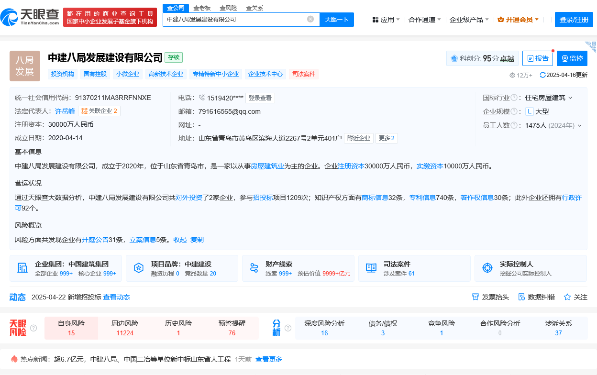The width and height of the screenshot is (597, 375).
Task: Click the actual controller target icon
Action: coord(487,268)
